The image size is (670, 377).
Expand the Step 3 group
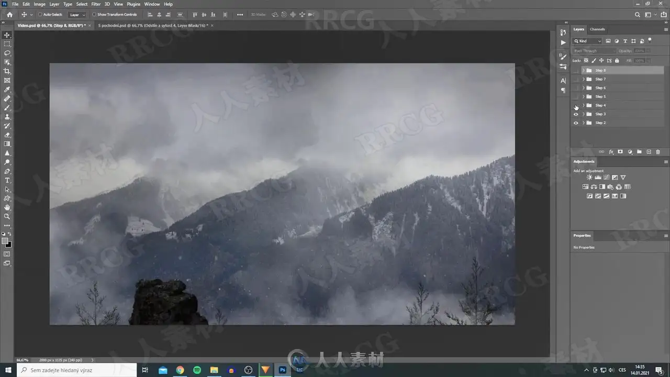(584, 114)
